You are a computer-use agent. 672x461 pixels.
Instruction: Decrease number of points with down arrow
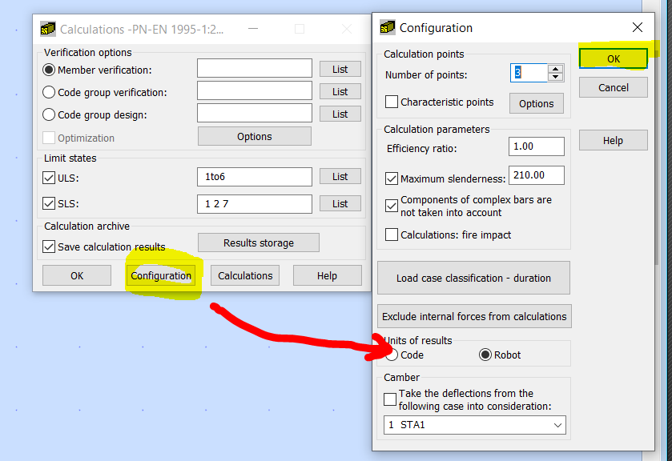(555, 77)
